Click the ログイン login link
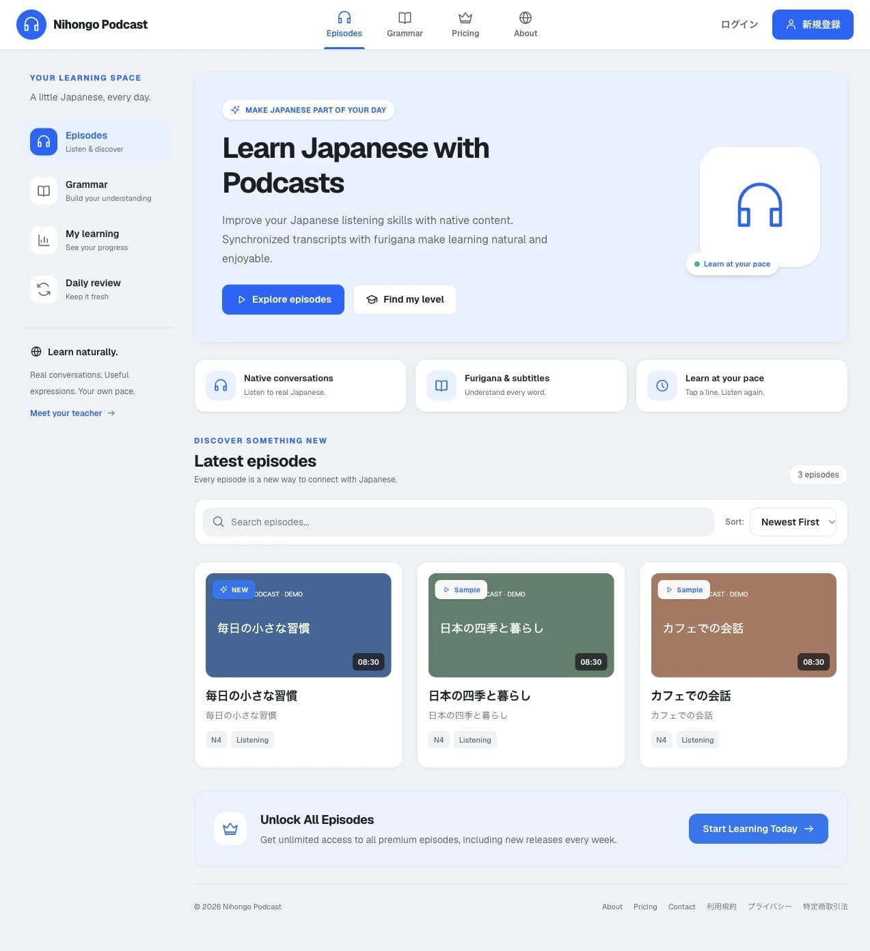This screenshot has width=870, height=951. coord(739,25)
